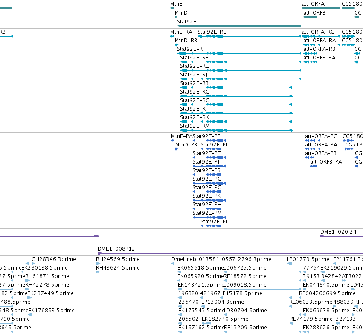Click the LP01773.5prime EST label
Screen dimensions: 363x334
click(308, 259)
